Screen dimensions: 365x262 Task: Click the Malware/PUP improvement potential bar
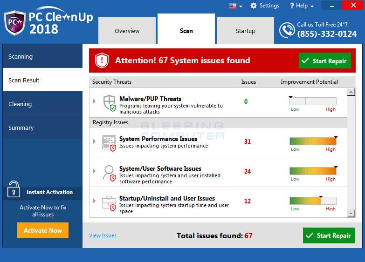313,101
